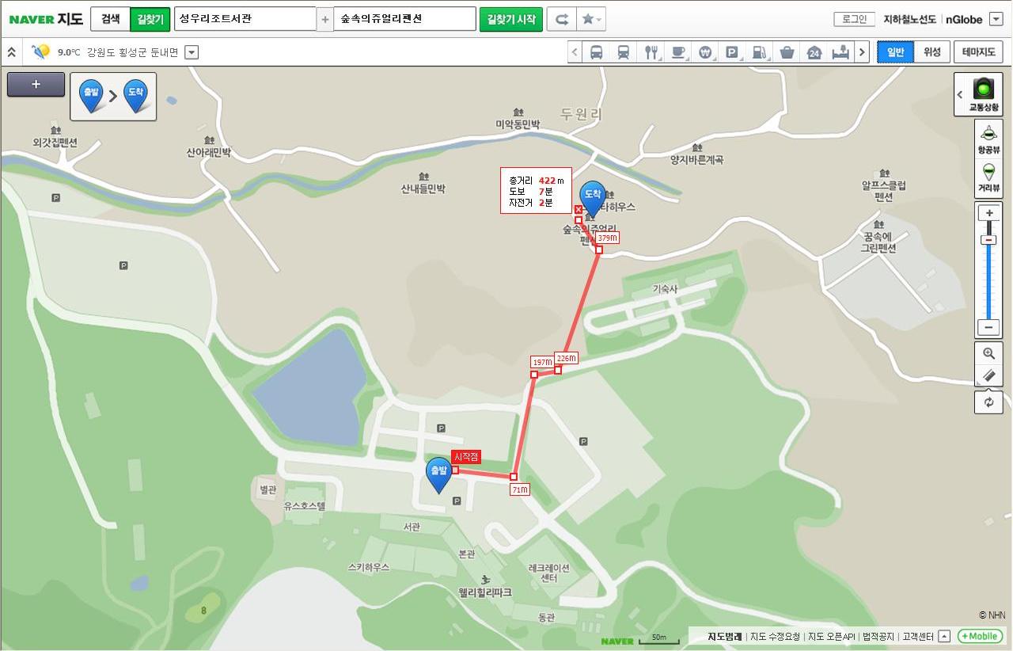Show restaurants with fork-knife icon

[651, 52]
